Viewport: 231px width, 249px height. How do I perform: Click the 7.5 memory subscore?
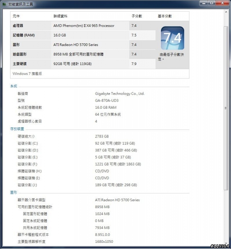pyautogui.click(x=134, y=35)
